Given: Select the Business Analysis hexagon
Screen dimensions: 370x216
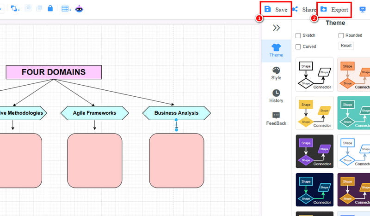Looking at the screenshot, I should 177,113.
